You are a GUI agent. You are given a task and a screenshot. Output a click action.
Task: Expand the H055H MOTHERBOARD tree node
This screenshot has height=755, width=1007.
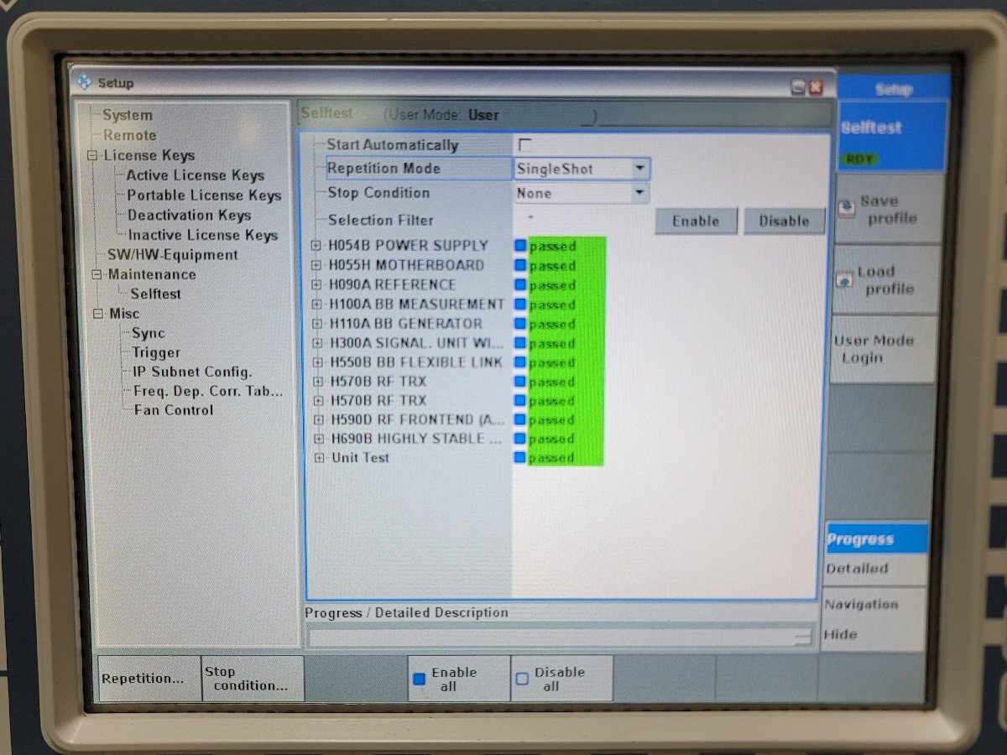point(318,265)
